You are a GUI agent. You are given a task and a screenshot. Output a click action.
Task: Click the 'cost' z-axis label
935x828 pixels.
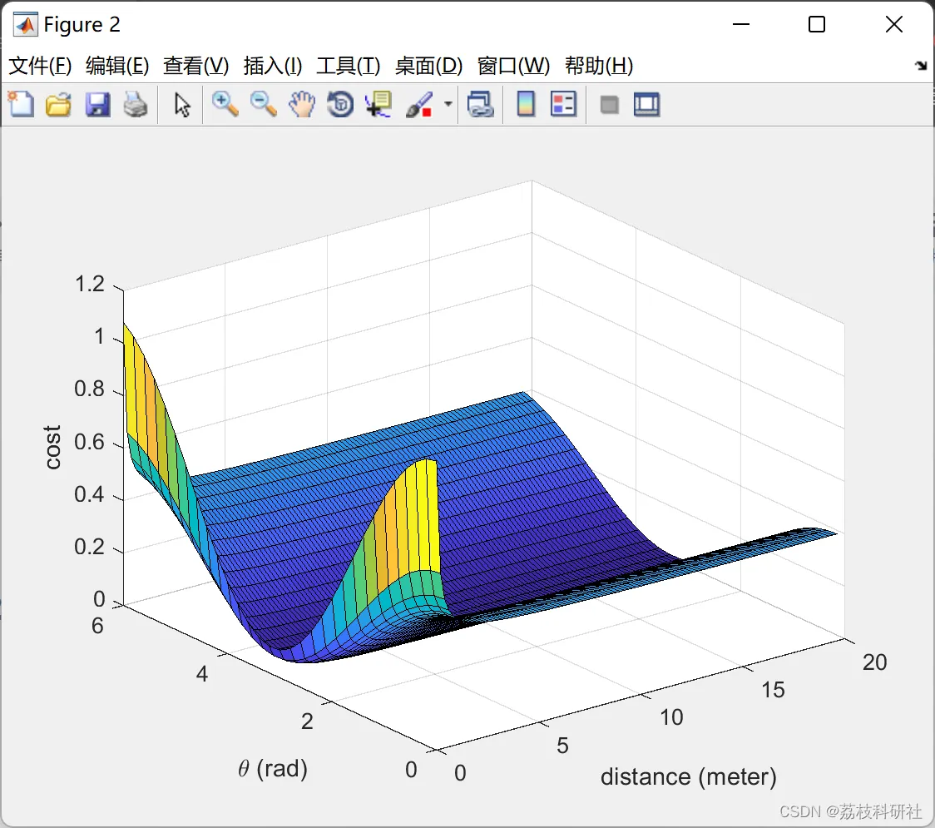(52, 448)
